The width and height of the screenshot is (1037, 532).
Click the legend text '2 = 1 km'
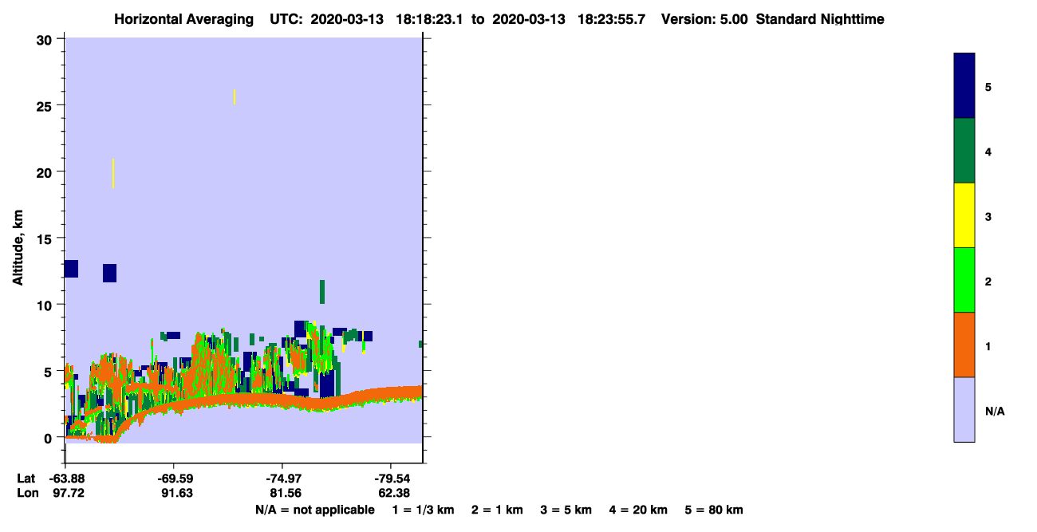click(497, 510)
